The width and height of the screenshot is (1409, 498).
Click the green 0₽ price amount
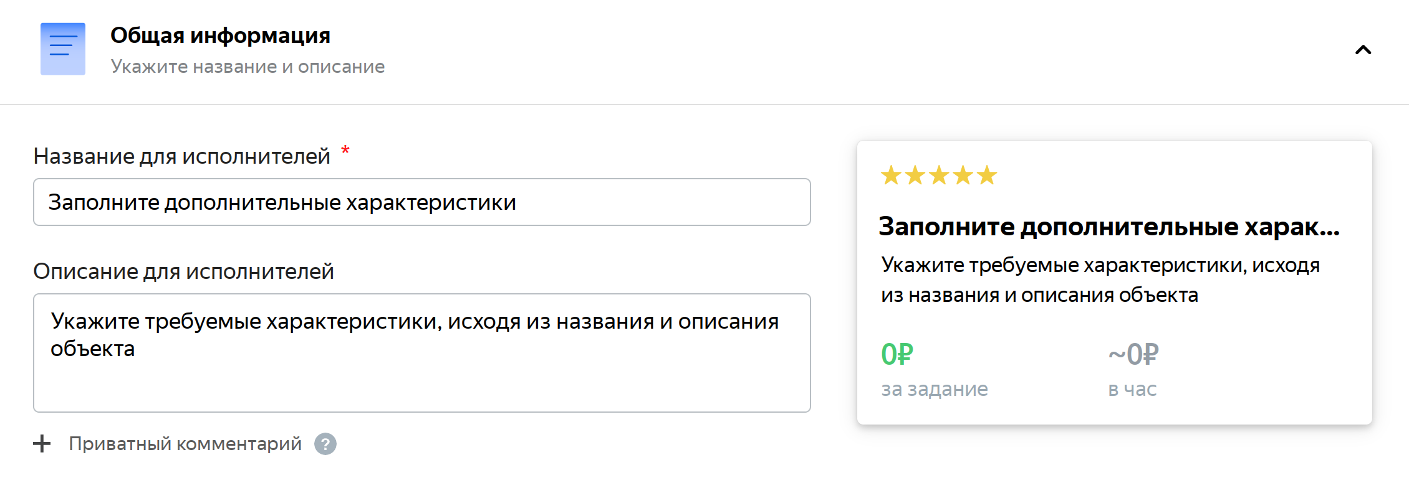897,355
